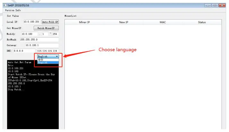This screenshot has height=132, width=229.
Task: Click the Auto Fill IP button
Action: click(x=50, y=22)
